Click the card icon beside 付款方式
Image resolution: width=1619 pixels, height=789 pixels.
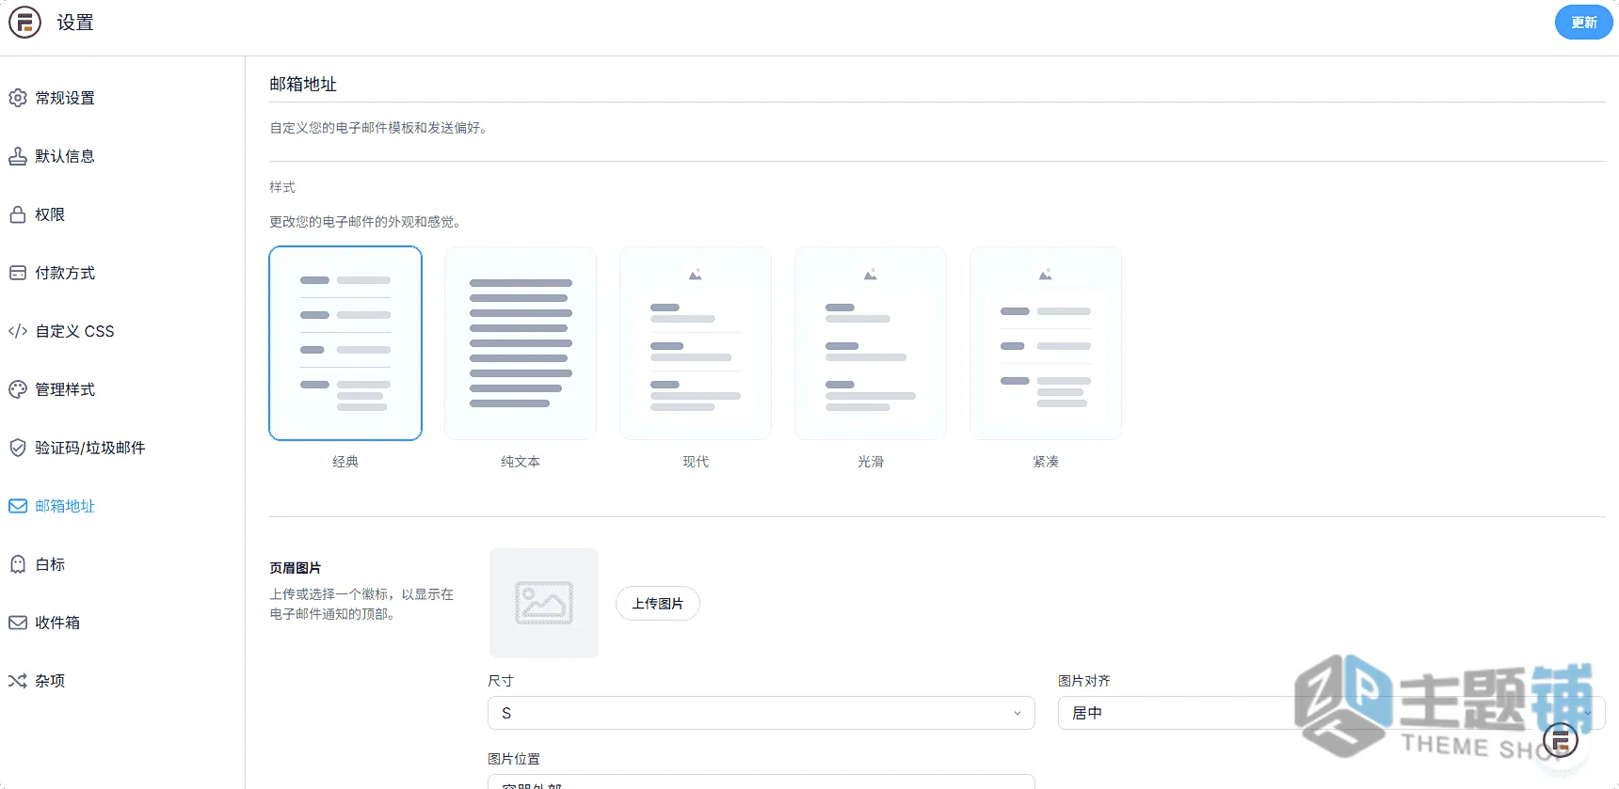[18, 273]
